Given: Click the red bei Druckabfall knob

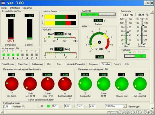Looking at the screenshot, I should tap(65, 84).
